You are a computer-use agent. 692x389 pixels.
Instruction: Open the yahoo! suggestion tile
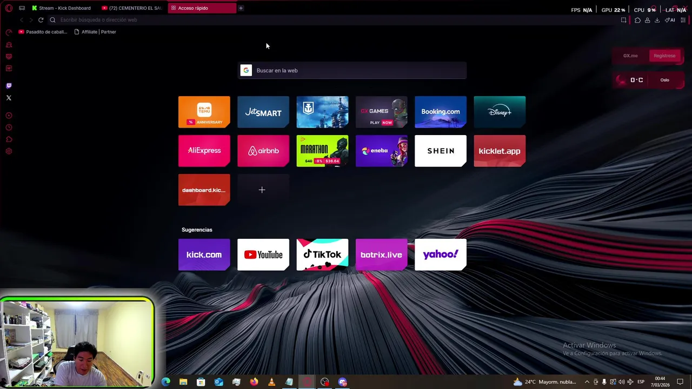click(x=441, y=254)
